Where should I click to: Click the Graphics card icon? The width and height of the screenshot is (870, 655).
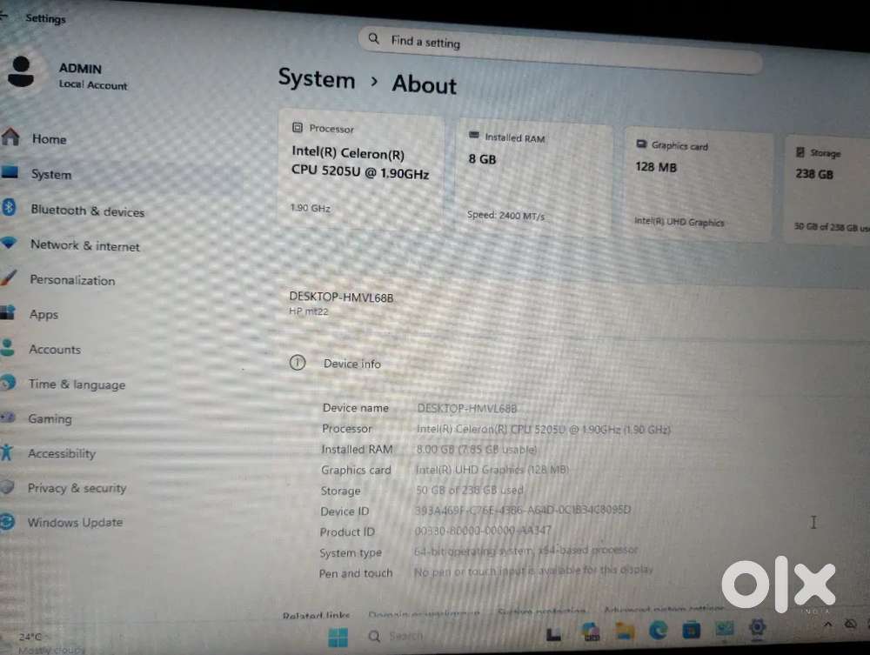click(641, 144)
